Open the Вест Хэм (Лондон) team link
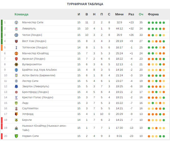This screenshot has width=170, height=141. tap(34, 41)
